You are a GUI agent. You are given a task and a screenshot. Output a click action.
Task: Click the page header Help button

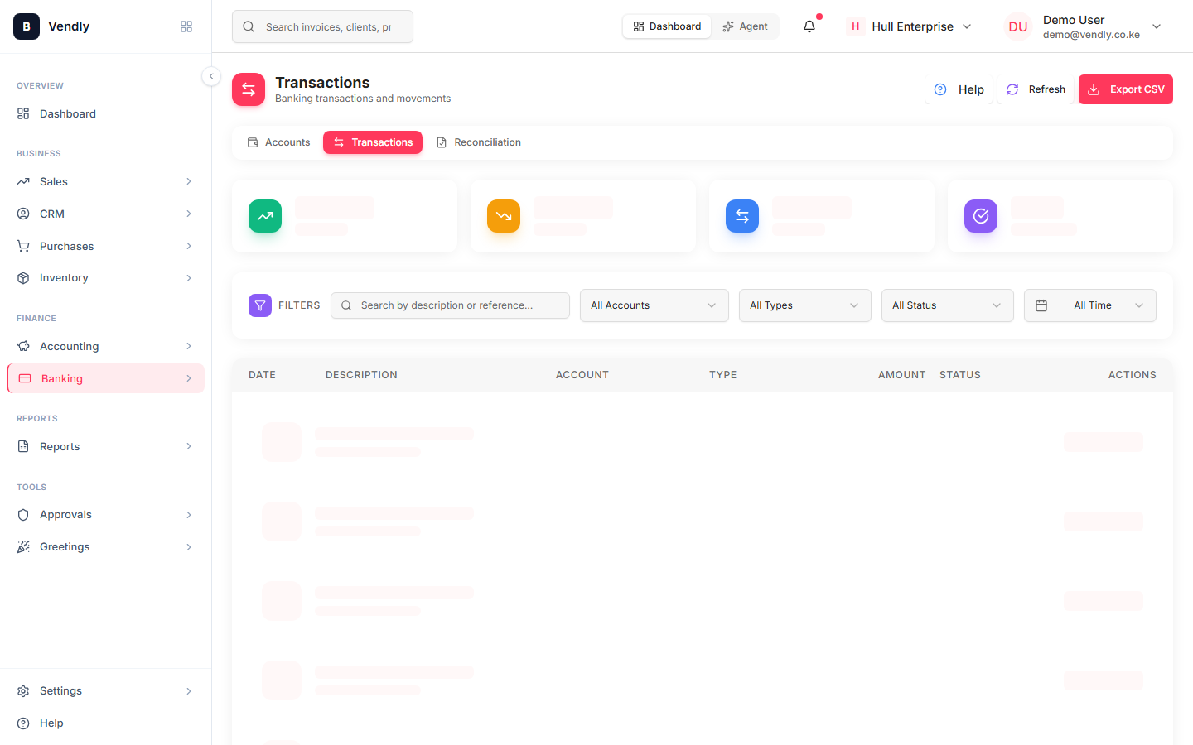coord(959,89)
